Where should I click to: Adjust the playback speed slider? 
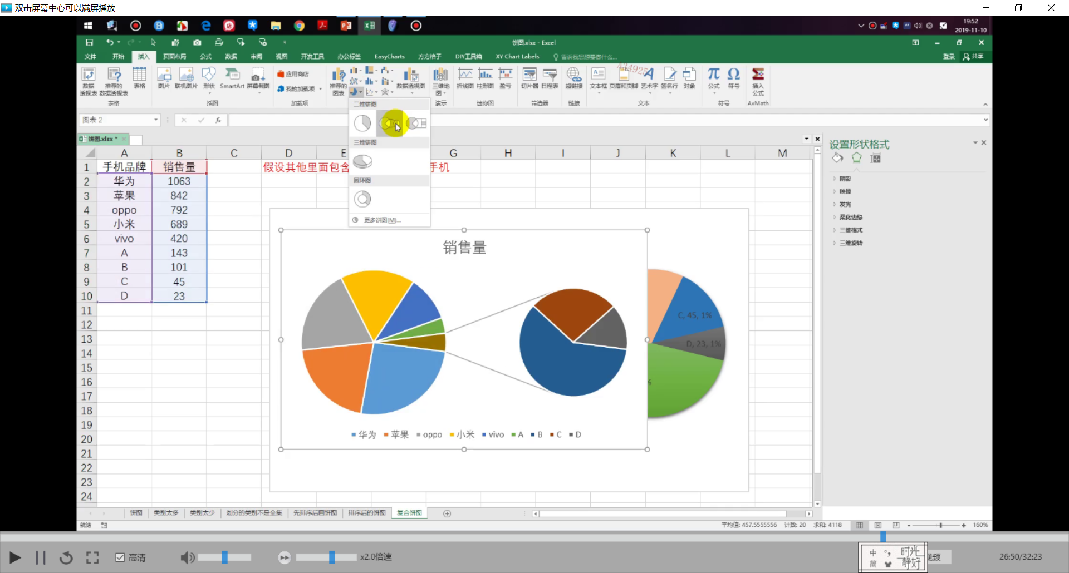(x=326, y=557)
